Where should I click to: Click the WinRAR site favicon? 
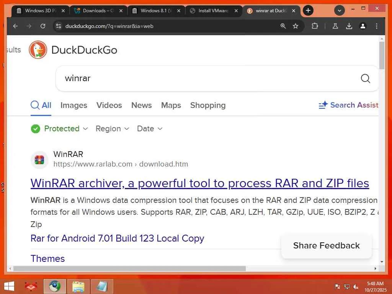pos(39,160)
